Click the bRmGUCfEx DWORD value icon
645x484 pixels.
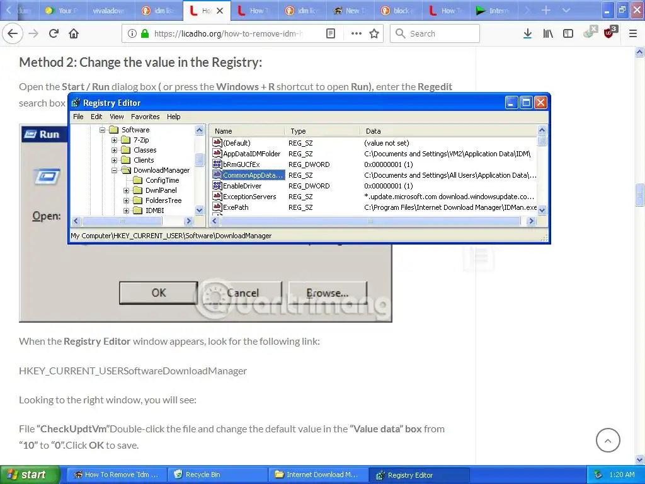(217, 164)
